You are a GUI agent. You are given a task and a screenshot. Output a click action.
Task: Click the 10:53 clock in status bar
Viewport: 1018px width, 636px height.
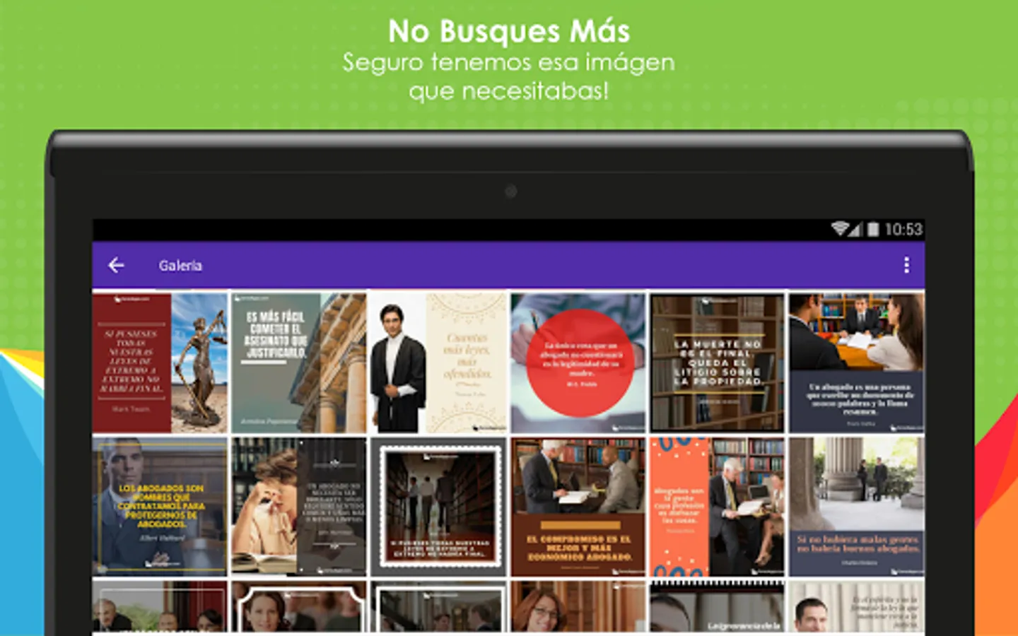[x=903, y=229]
